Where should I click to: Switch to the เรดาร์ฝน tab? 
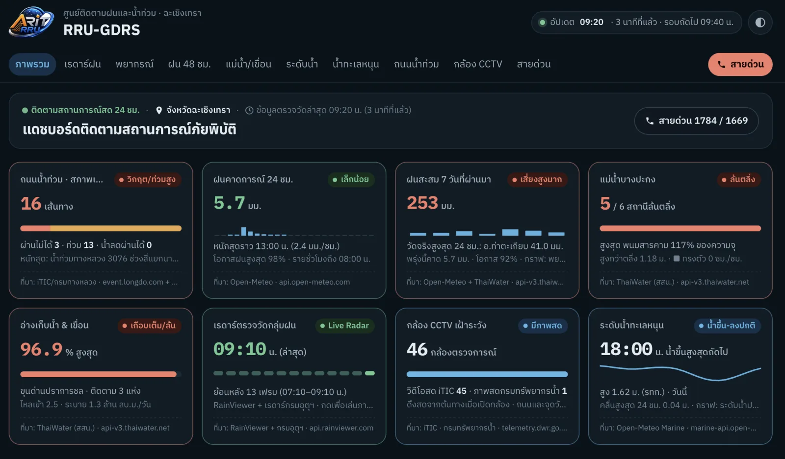82,64
